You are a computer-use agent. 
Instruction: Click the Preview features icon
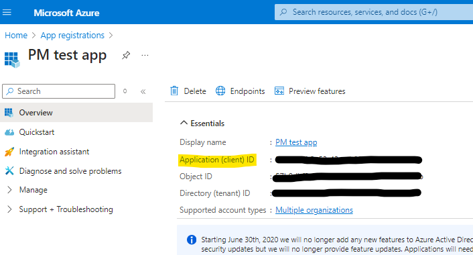(279, 91)
